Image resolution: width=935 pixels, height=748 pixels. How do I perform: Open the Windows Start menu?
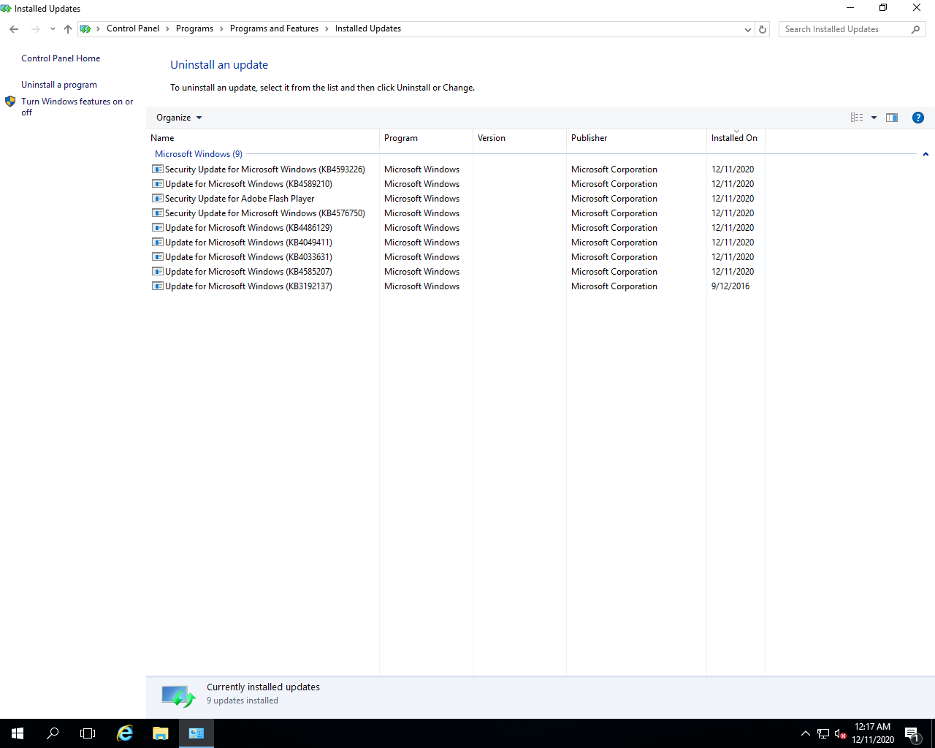click(x=18, y=733)
